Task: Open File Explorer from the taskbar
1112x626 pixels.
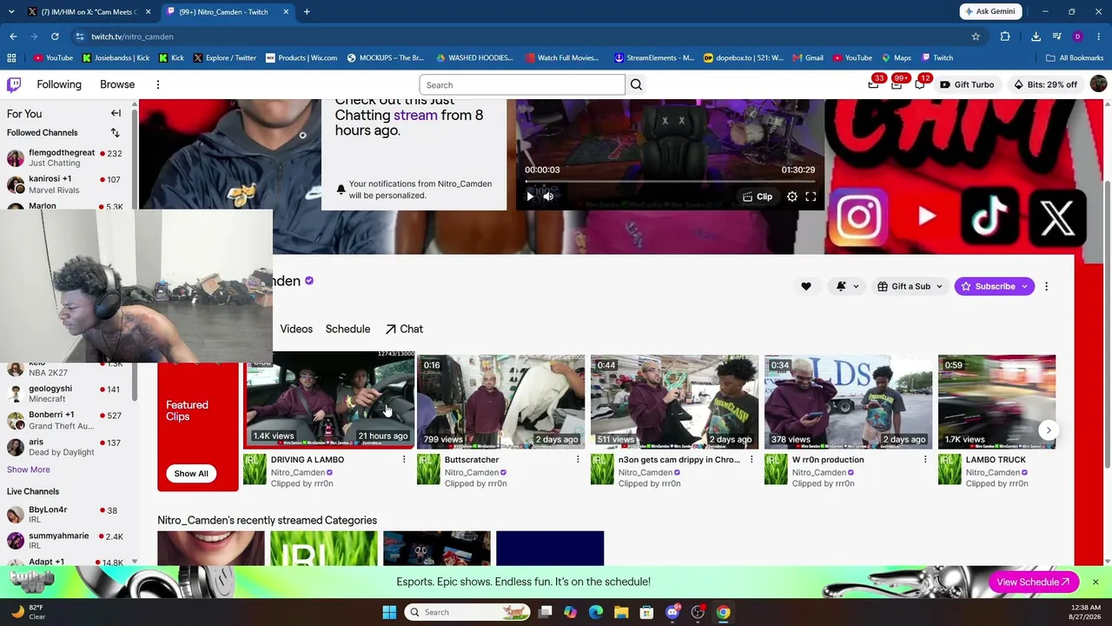Action: pyautogui.click(x=621, y=612)
